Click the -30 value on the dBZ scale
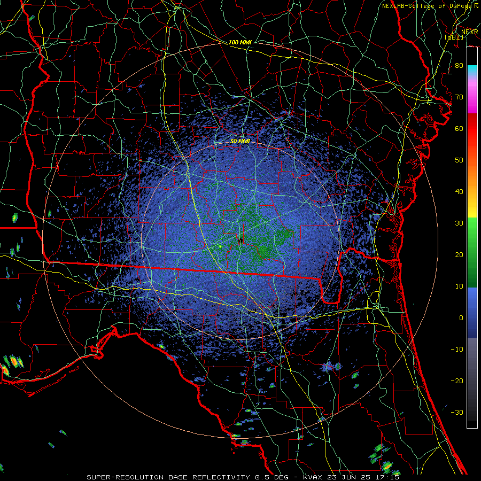This screenshot has height=481, width=481. [x=457, y=413]
